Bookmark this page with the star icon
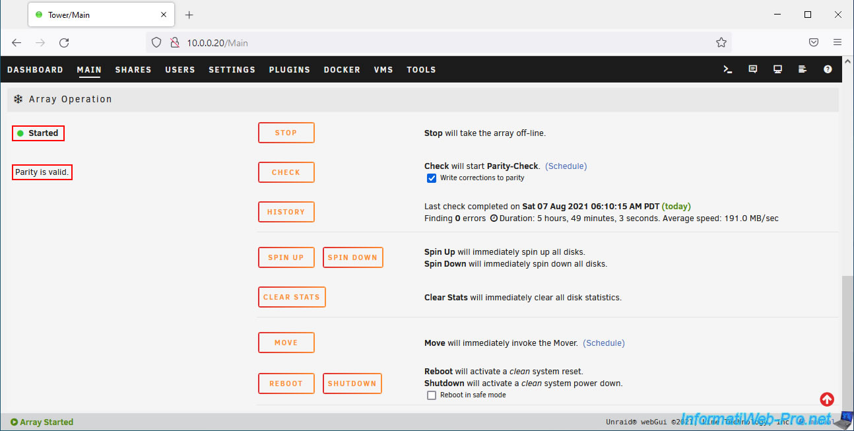 [721, 43]
